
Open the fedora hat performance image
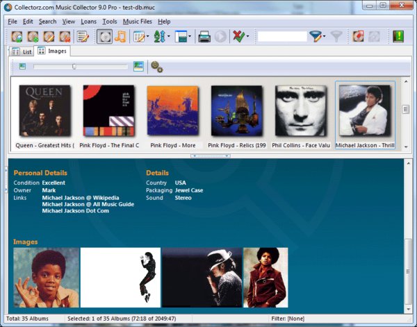coord(202,278)
